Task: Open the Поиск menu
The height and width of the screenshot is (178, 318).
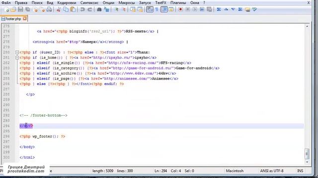Action: (37, 2)
